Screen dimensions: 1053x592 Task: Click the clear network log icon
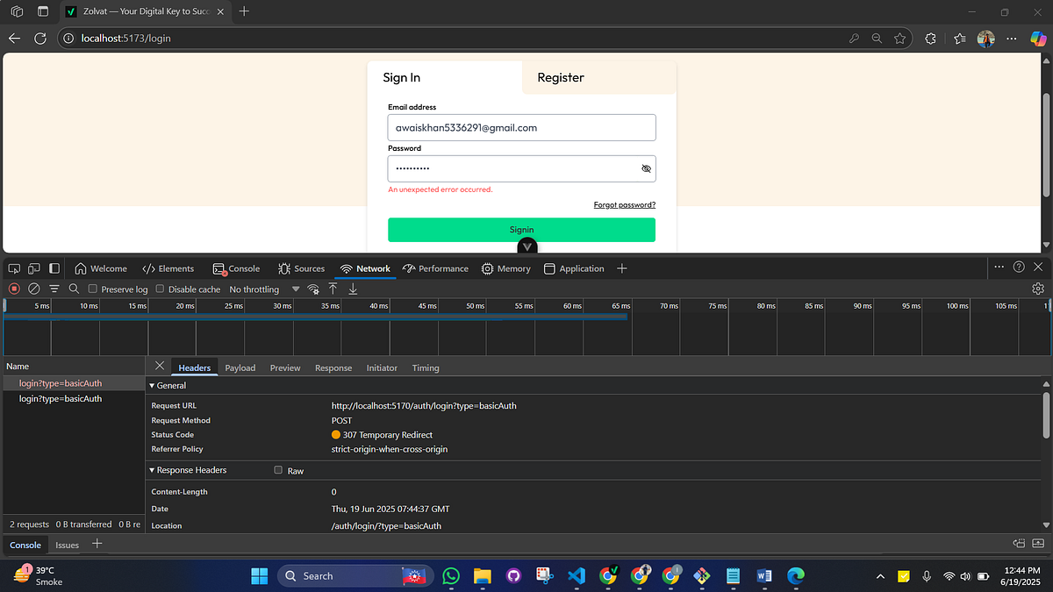(x=33, y=289)
